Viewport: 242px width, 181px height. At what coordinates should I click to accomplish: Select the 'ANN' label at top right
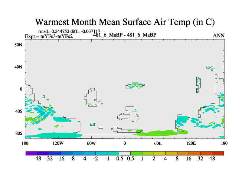pos(219,36)
